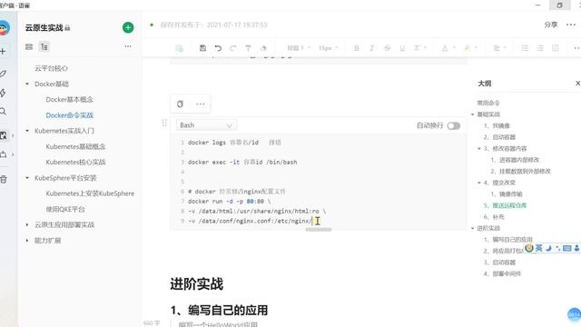Image resolution: width=581 pixels, height=327 pixels.
Task: Click the plus create icon in left rail
Action: pos(3,51)
